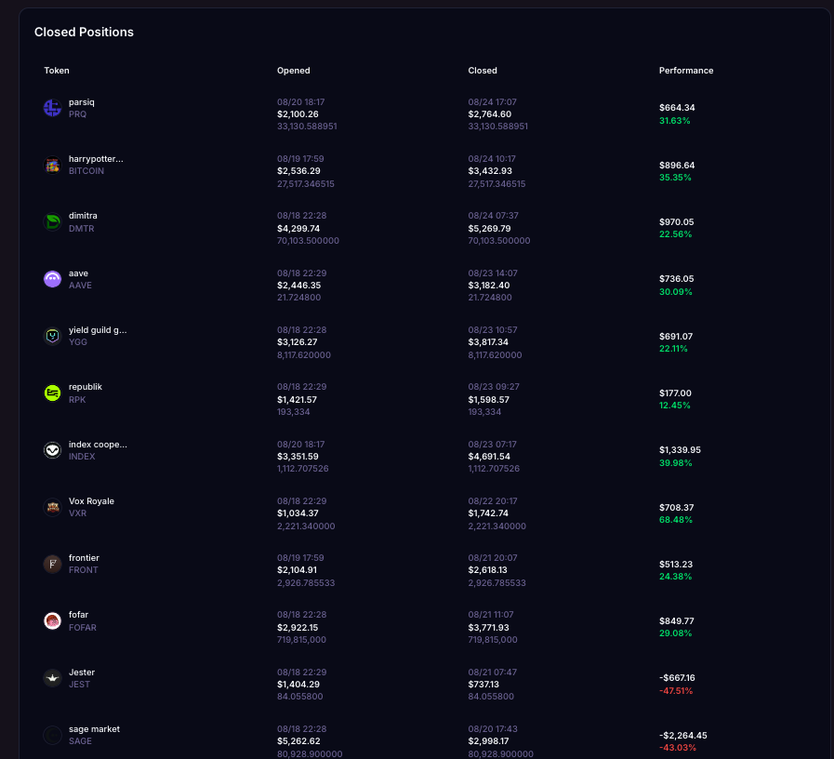Click the Vox Royale VXR icon

(52, 507)
